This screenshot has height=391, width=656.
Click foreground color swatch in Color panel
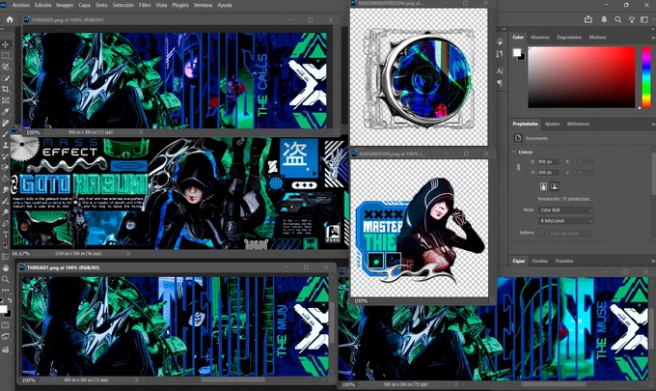517,52
